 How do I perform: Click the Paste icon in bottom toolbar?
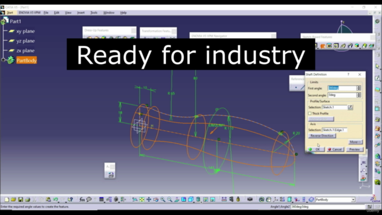click(48, 199)
